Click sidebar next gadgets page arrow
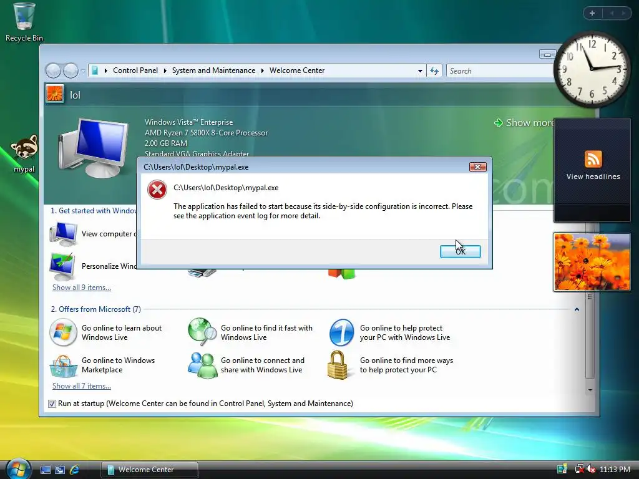 623,14
